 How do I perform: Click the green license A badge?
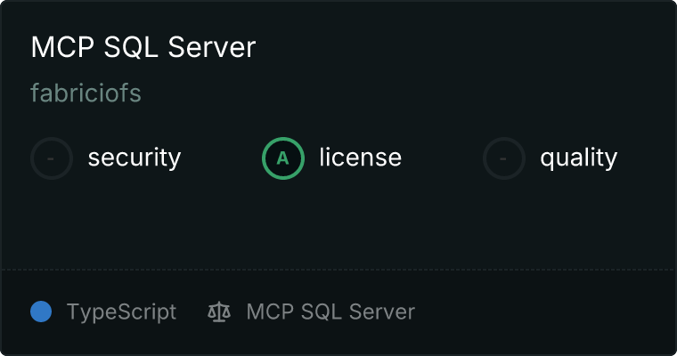[x=283, y=158]
